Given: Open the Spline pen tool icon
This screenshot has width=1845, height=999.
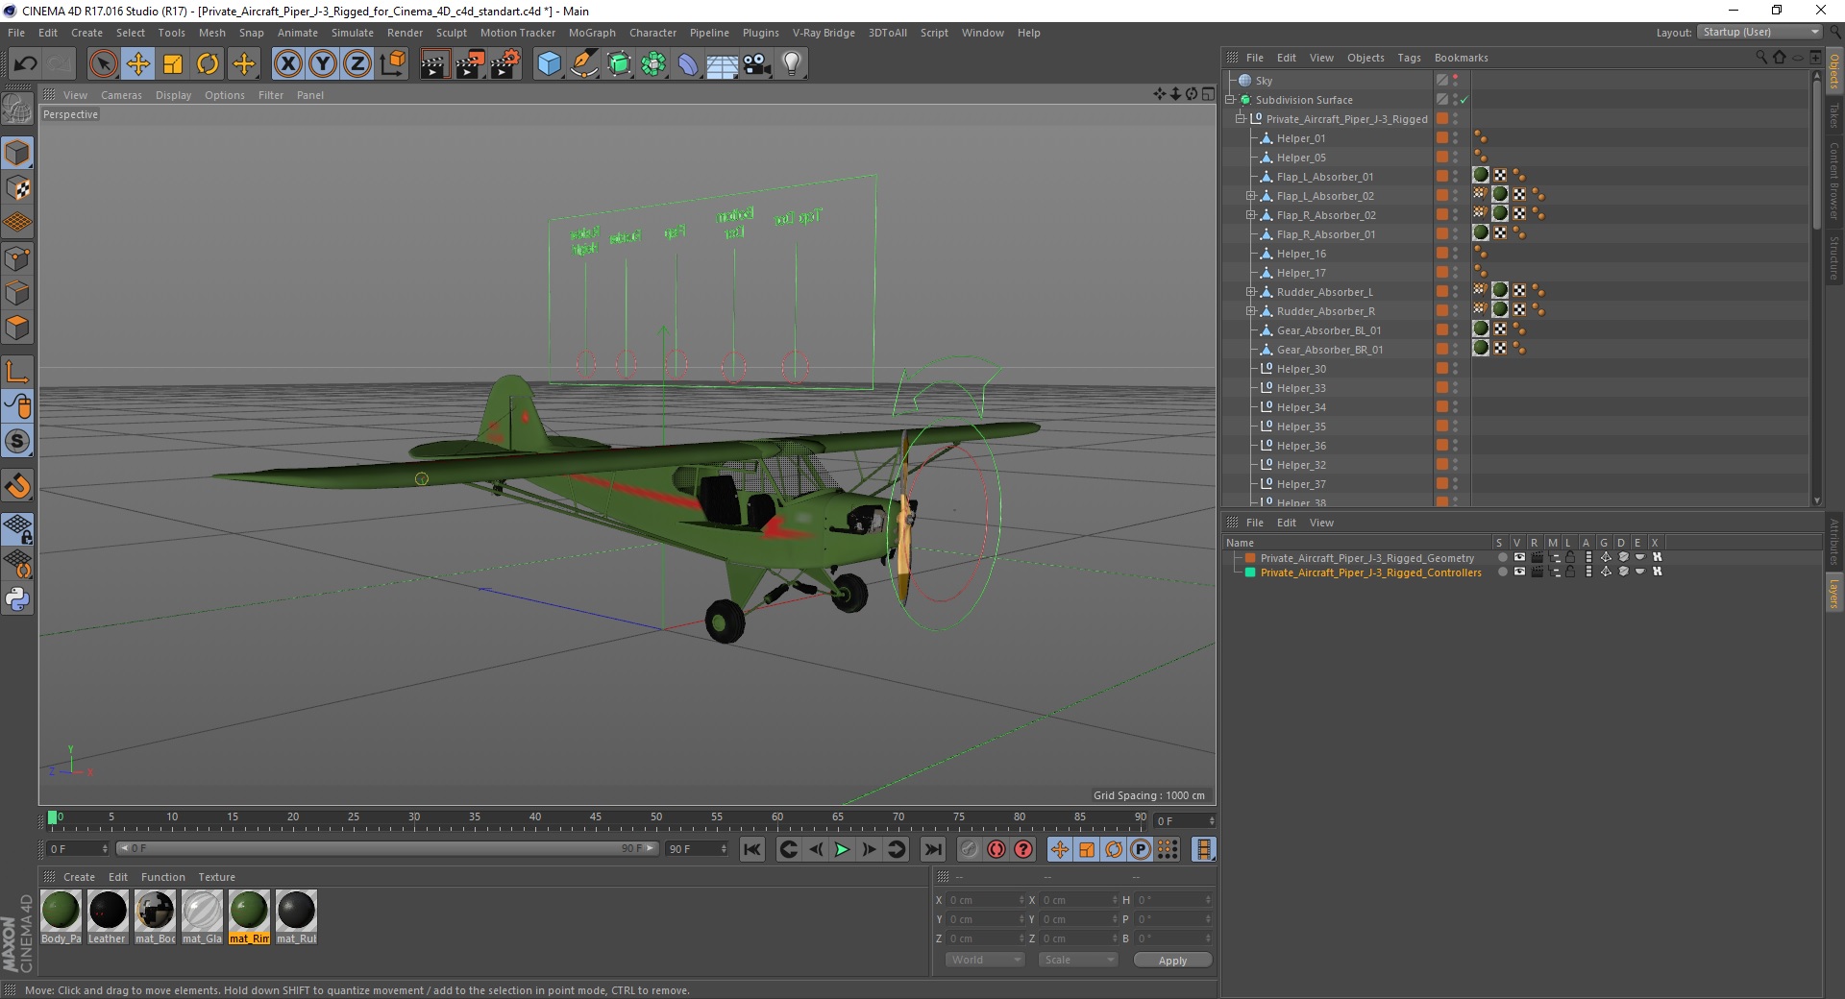Looking at the screenshot, I should click(x=584, y=63).
